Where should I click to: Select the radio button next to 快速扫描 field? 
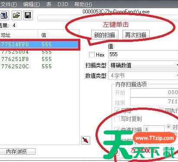(x=168, y=127)
